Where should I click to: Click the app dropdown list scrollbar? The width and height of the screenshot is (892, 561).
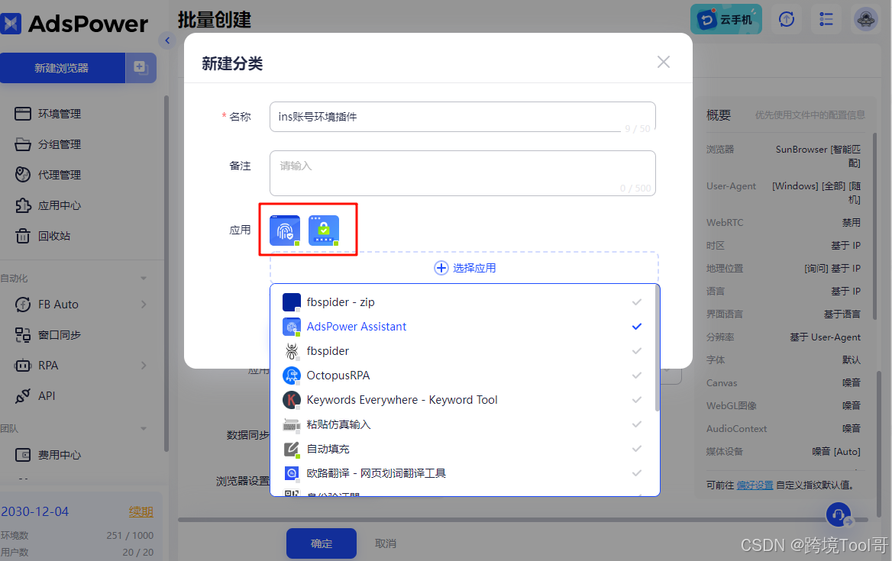pyautogui.click(x=657, y=348)
